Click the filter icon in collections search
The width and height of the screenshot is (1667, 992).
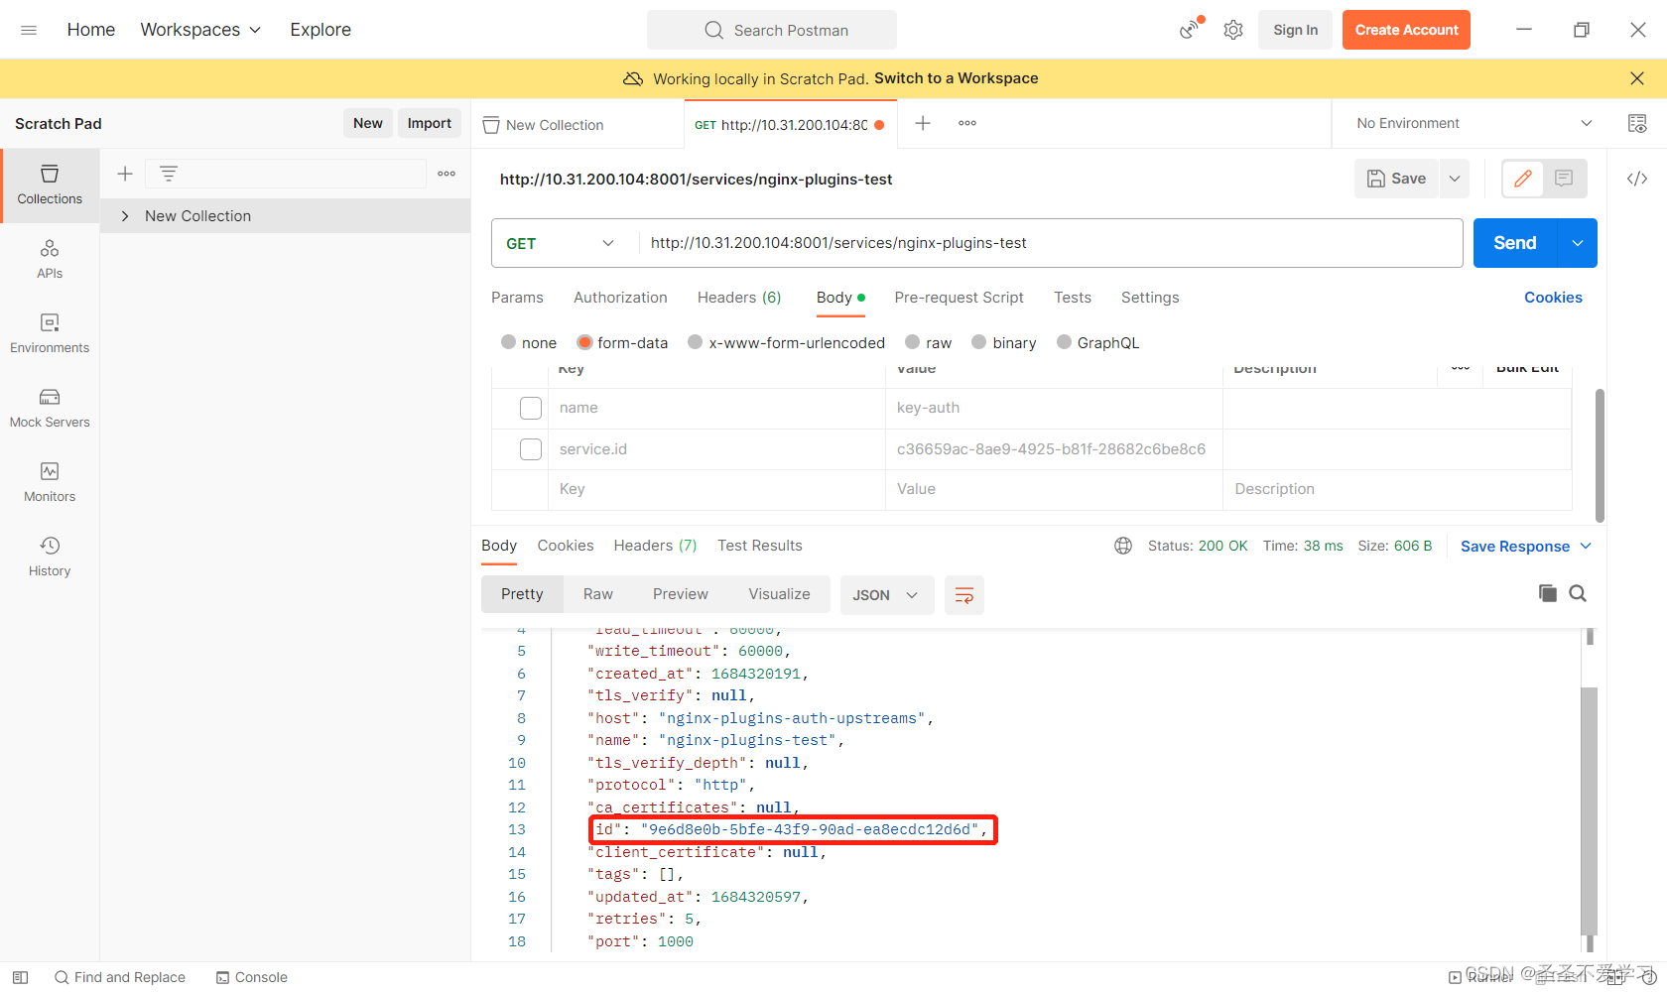(169, 174)
